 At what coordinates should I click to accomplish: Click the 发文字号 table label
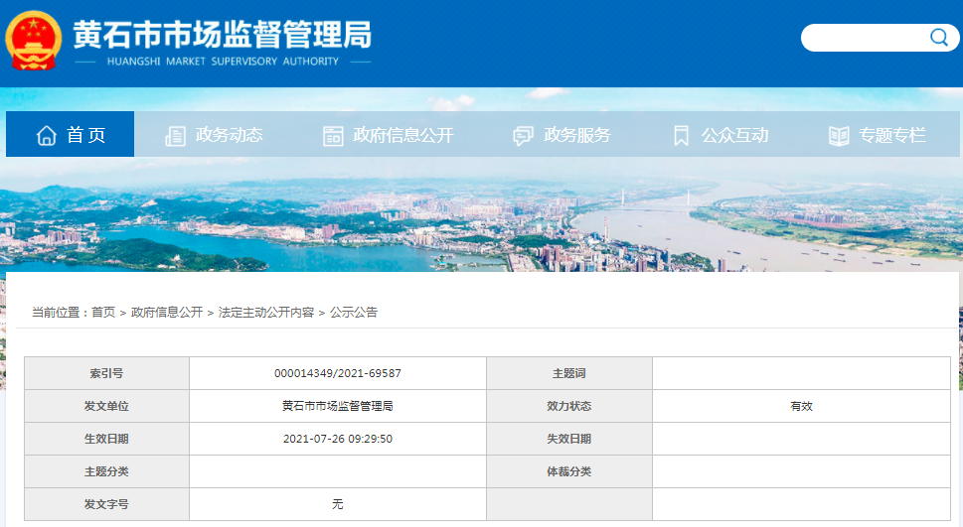(x=106, y=504)
